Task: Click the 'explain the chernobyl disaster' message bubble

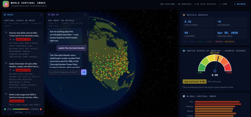Action: click(71, 48)
